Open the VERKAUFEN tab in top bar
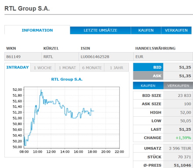The height and width of the screenshot is (168, 193). [x=176, y=30]
